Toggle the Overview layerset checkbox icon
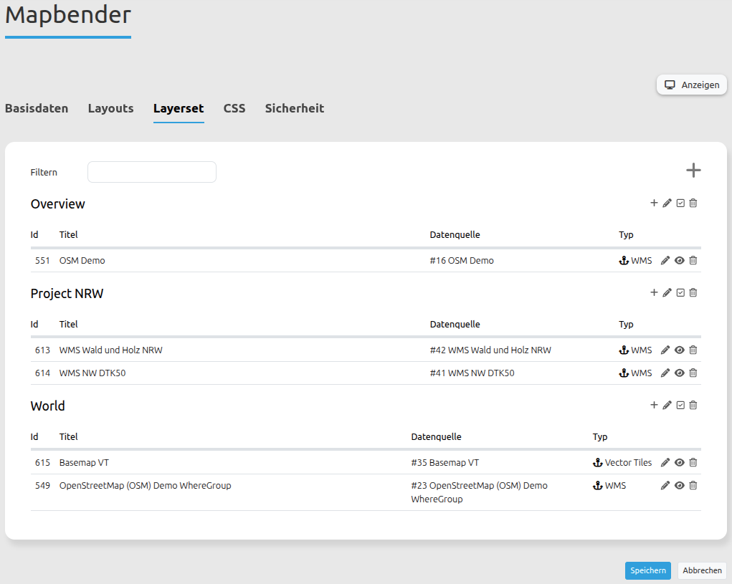 (x=680, y=204)
